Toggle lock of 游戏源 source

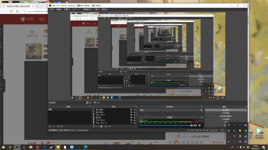(x=135, y=117)
